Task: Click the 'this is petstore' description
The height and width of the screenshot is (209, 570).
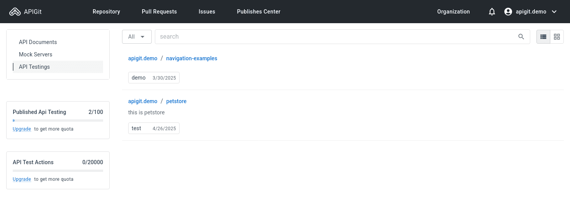Action: 146,112
